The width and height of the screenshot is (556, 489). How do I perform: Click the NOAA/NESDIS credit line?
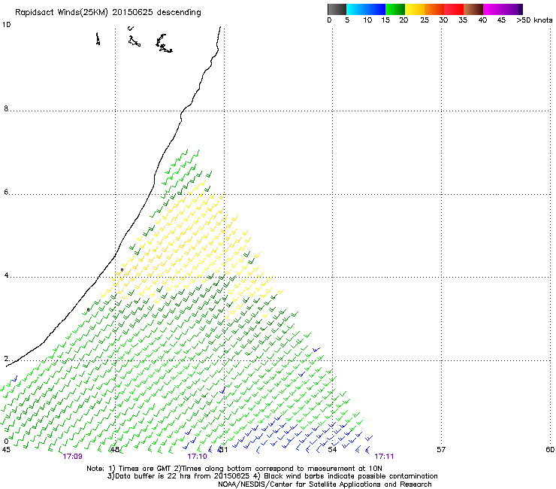[x=325, y=484]
